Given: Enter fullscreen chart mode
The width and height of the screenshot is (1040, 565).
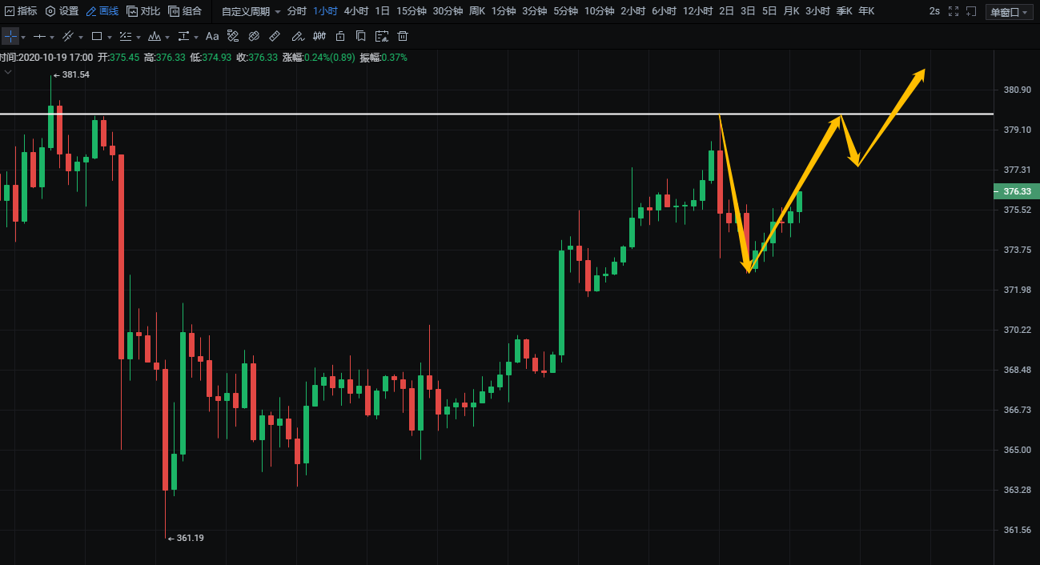Looking at the screenshot, I should tap(953, 11).
